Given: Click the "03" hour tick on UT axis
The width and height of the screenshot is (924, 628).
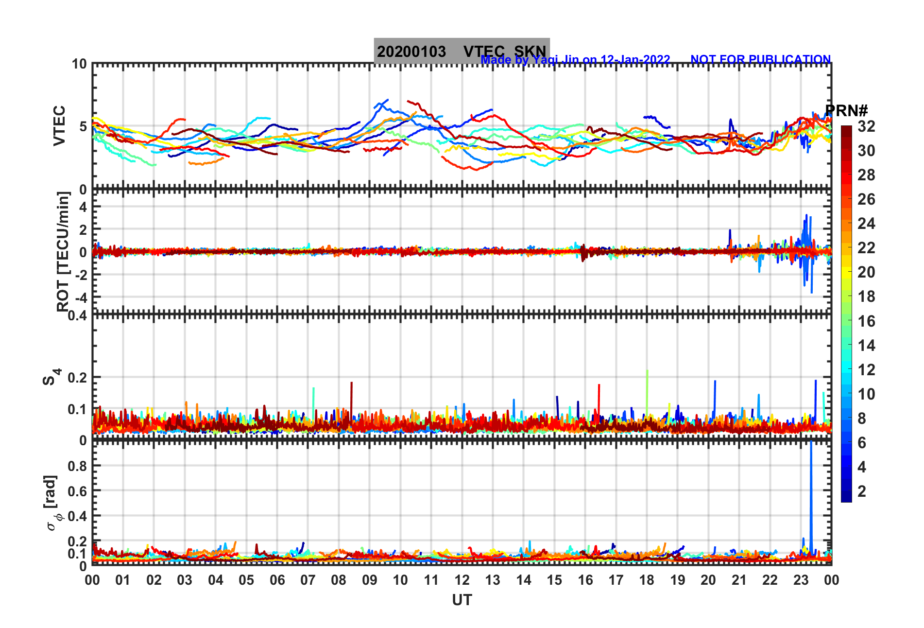Looking at the screenshot, I should click(x=185, y=580).
